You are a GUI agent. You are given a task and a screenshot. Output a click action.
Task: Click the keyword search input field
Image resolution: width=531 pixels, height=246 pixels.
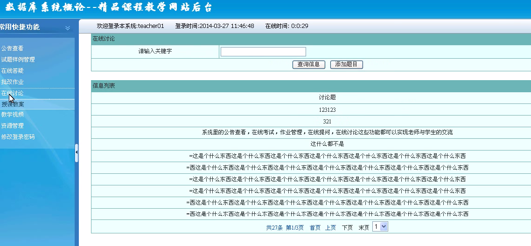coord(263,52)
